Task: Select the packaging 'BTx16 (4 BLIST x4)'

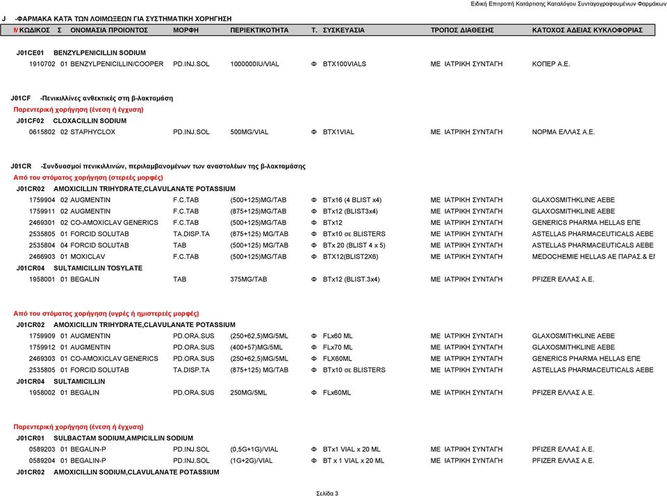Action: pyautogui.click(x=352, y=200)
